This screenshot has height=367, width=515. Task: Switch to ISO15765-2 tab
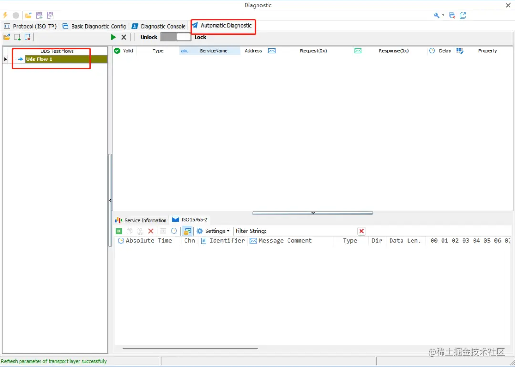pos(190,220)
